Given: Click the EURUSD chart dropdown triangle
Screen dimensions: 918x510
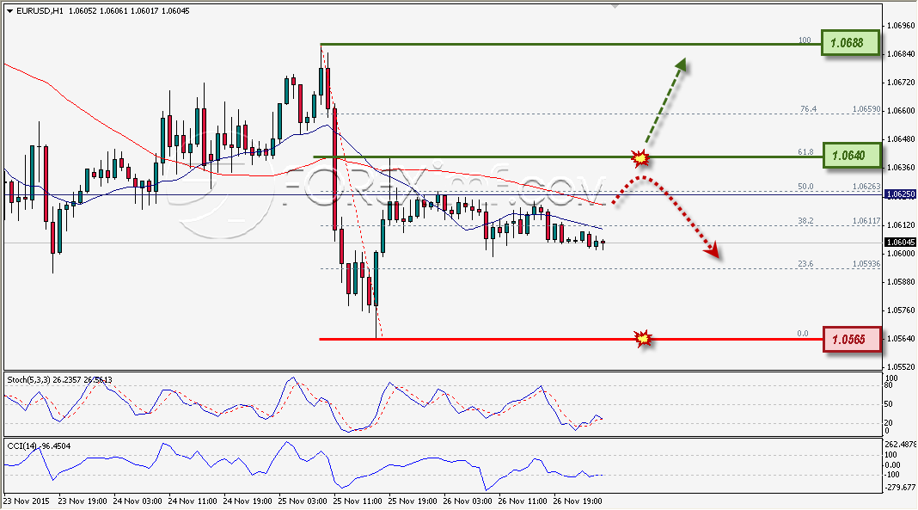Looking at the screenshot, I should click(x=10, y=10).
